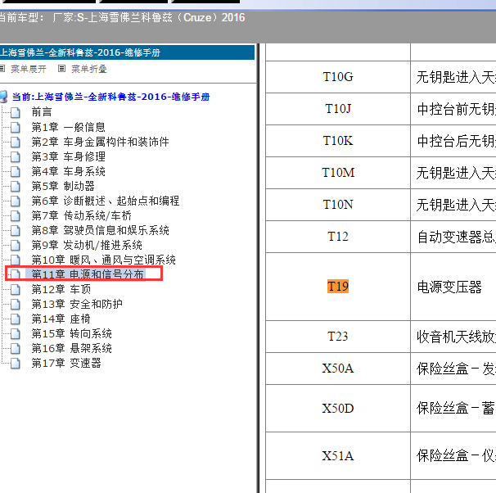
Task: Click the page icon beside 第12章 车顶
Action: coord(16,290)
